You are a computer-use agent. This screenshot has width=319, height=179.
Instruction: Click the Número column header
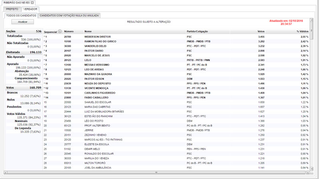69,31
